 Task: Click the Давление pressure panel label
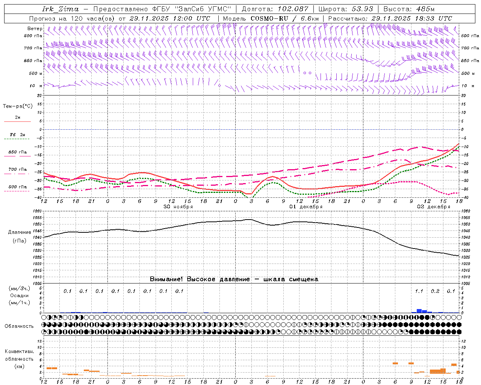tap(20, 232)
